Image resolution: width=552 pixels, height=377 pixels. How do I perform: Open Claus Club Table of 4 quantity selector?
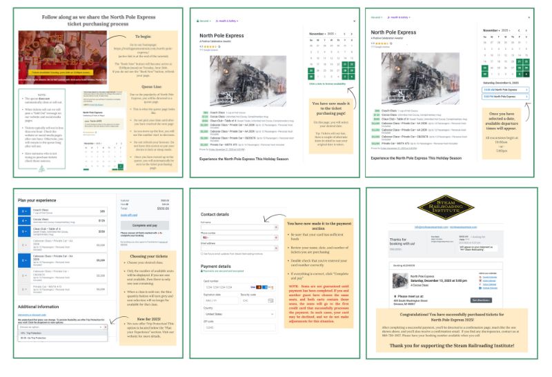coord(24,231)
